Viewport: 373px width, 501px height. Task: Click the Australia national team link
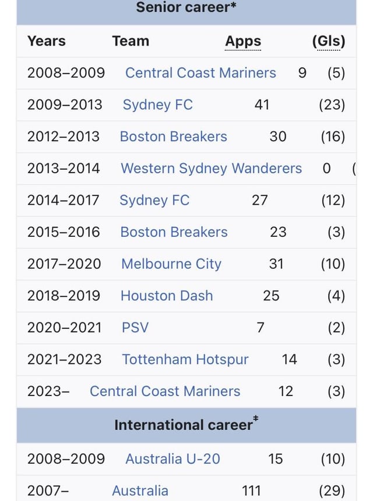pyautogui.click(x=140, y=491)
